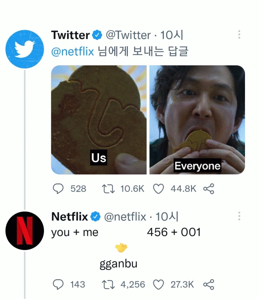The height and width of the screenshot is (299, 259).
Task: Share the Twitter tweet via share icon
Action: (209, 189)
